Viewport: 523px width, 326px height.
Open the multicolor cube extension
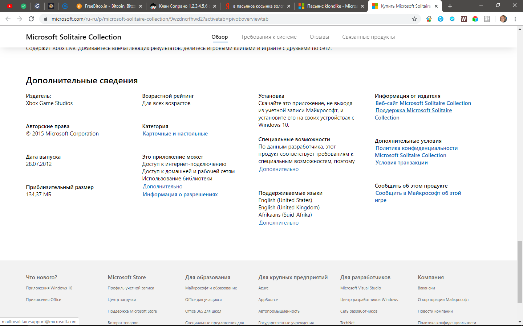(x=475, y=19)
